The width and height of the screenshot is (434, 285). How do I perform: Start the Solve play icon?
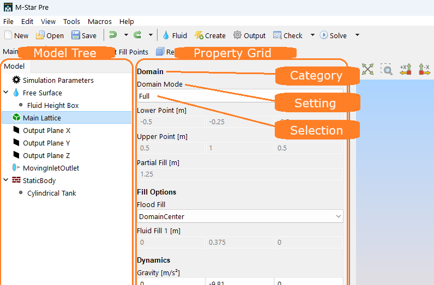click(323, 35)
